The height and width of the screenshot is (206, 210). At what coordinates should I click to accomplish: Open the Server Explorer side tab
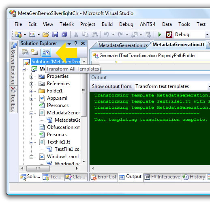[13, 63]
